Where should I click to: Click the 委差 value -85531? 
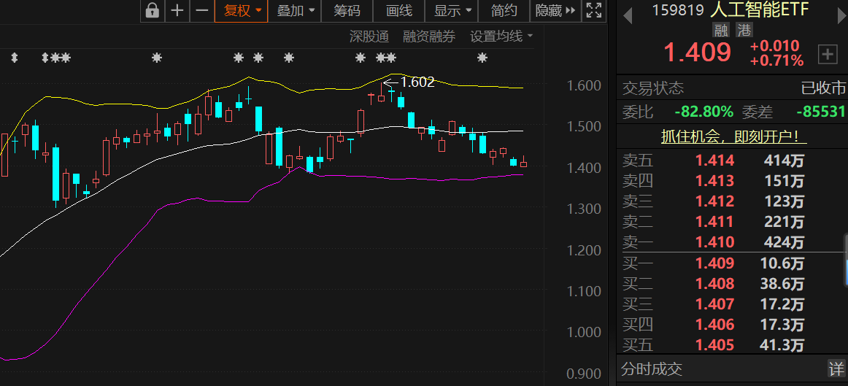(x=821, y=112)
